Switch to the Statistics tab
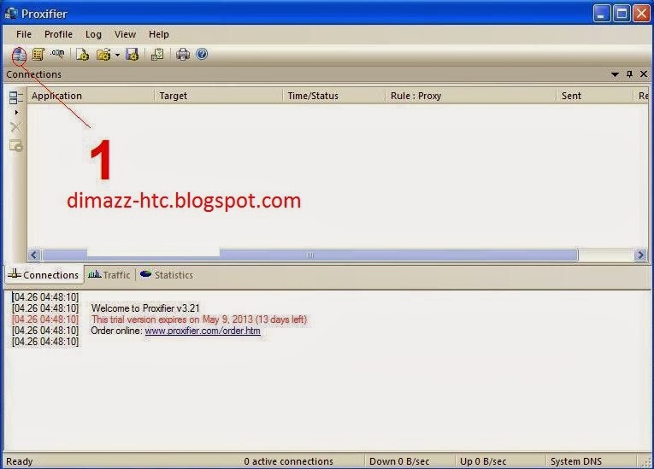 [167, 275]
